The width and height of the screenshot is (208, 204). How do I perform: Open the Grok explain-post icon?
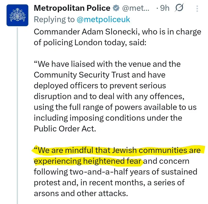(x=179, y=8)
